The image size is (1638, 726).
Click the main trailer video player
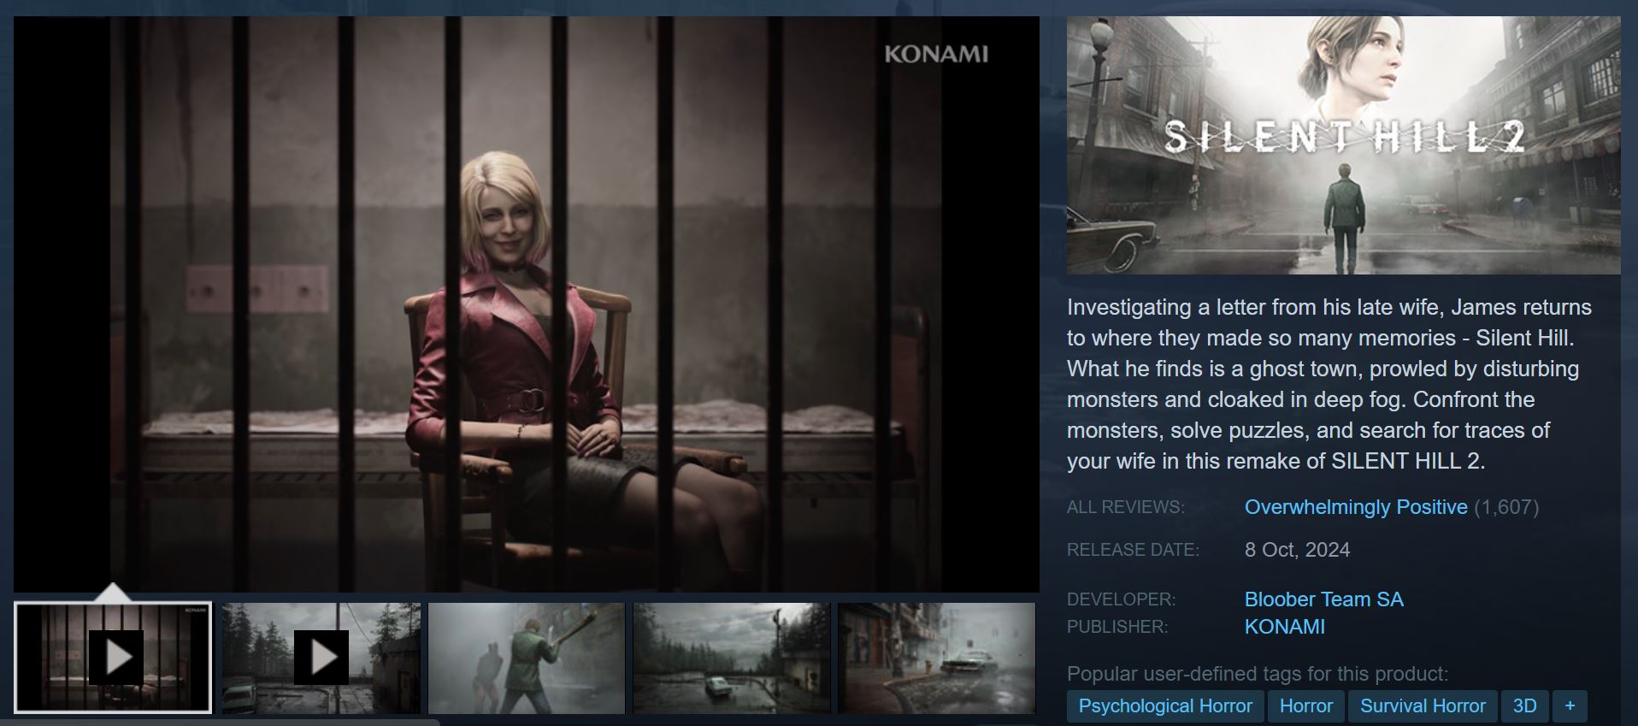coord(527,304)
